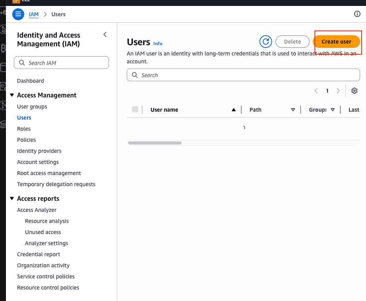Open the Path column filter dropdown
The image size is (366, 301).
pos(293,110)
